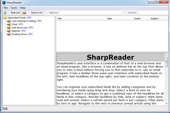Click XML icon beside CNet News.com
Viewport: 170px width, 113px height.
[9, 28]
